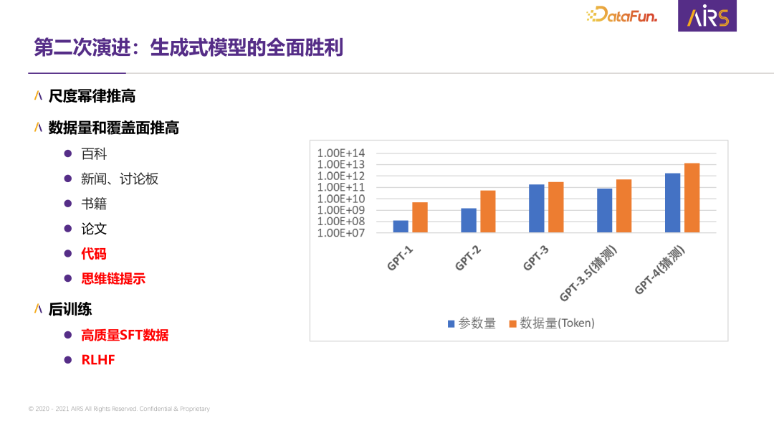This screenshot has width=774, height=436.
Task: Click the legend label 数据量(Token)
Action: 558,323
